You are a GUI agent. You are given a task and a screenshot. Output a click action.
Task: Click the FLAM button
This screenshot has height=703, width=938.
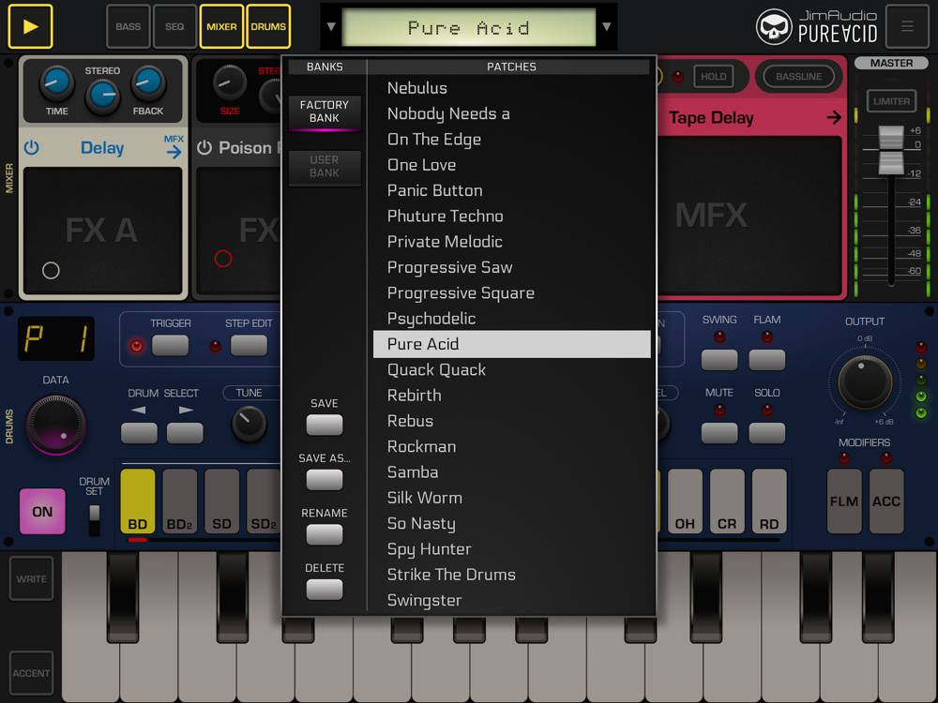767,360
